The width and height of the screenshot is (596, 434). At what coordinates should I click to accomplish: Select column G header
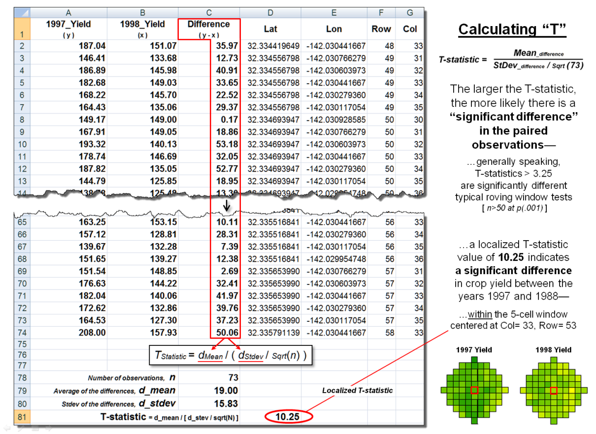[410, 12]
